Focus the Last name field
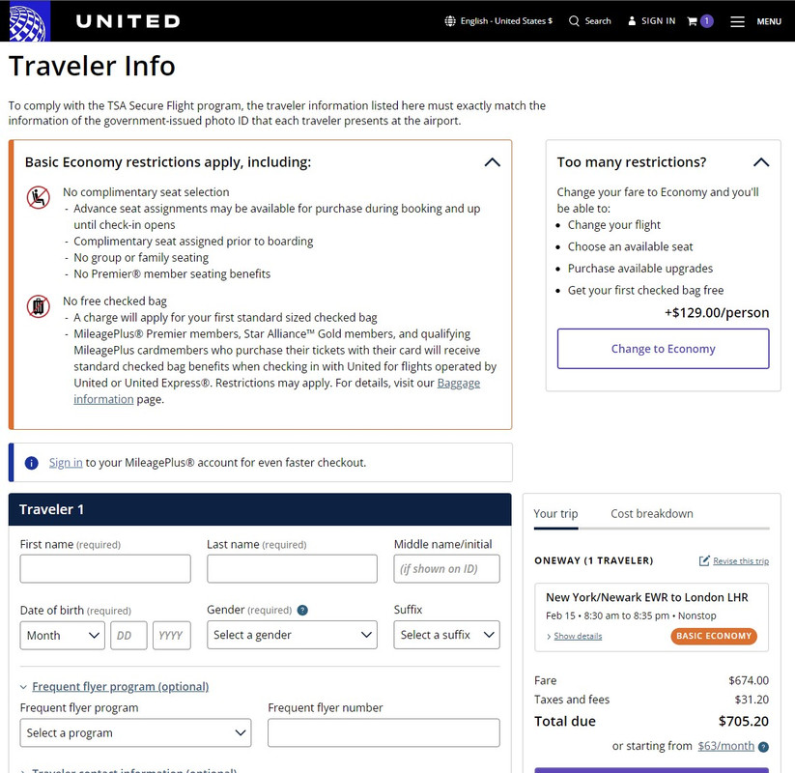The image size is (795, 773). (292, 569)
